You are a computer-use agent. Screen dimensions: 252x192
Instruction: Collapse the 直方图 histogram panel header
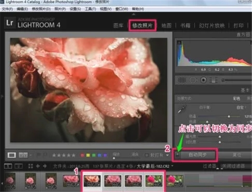243,34
